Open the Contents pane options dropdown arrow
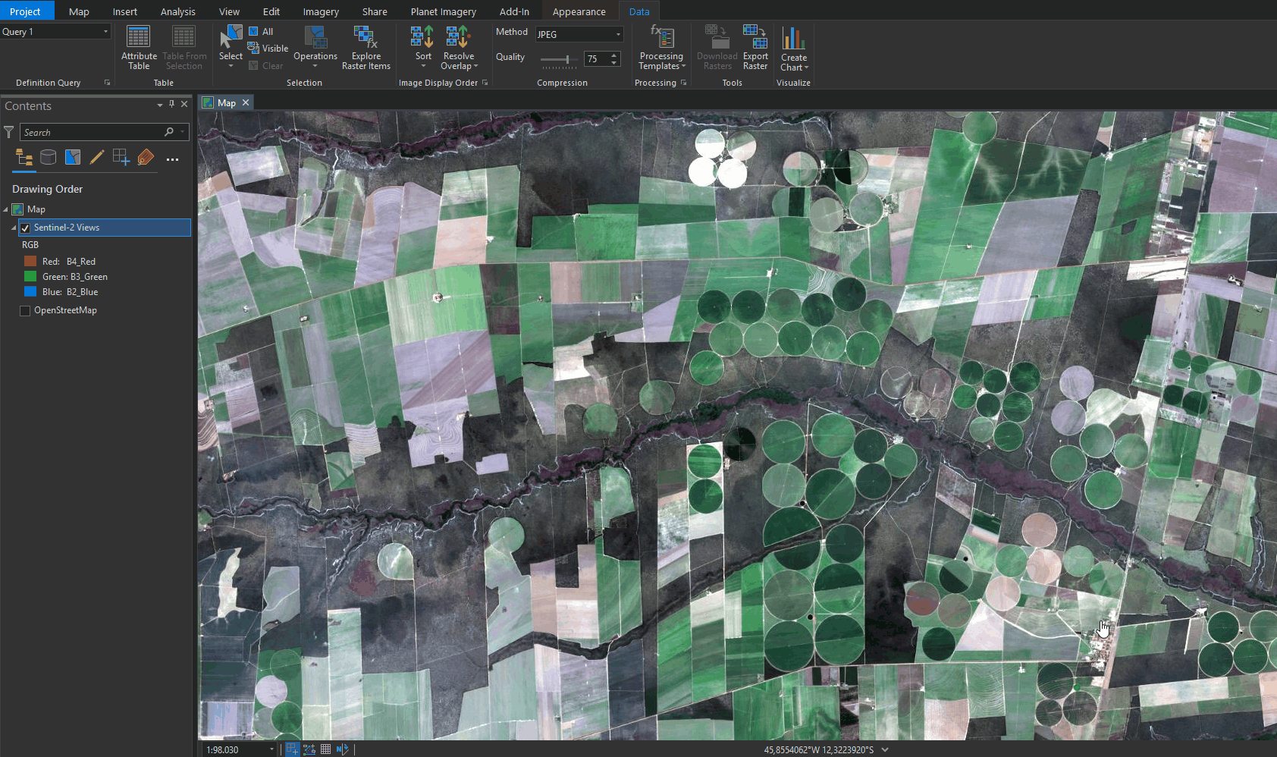 pyautogui.click(x=160, y=105)
